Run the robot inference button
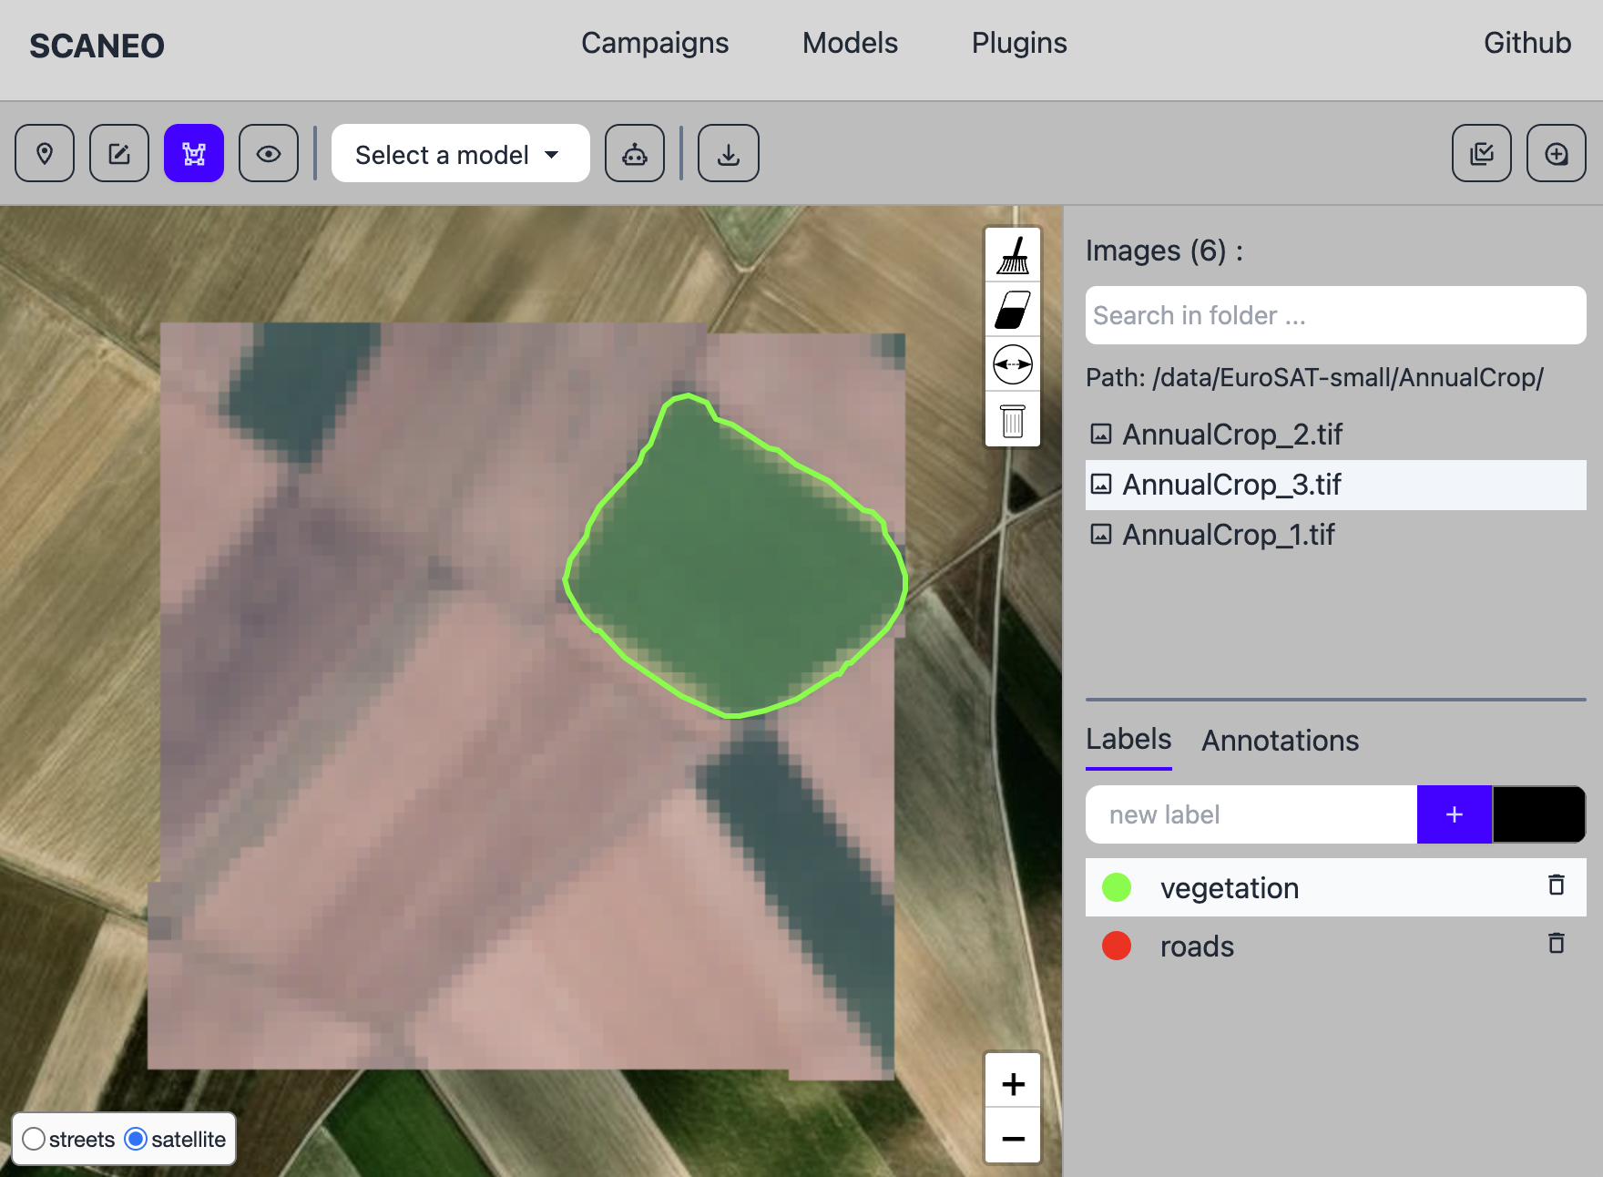This screenshot has height=1177, width=1603. tap(635, 154)
